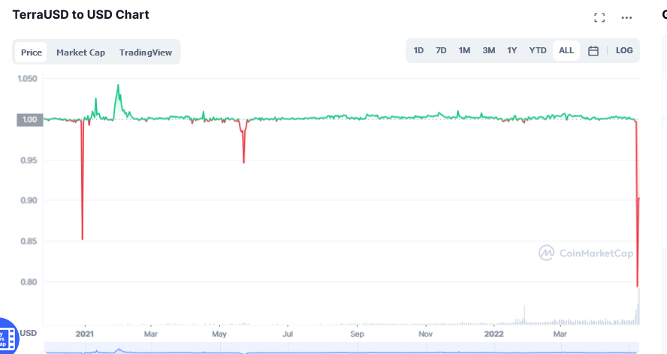The height and width of the screenshot is (354, 667).
Task: Click the 1.050 y-axis label
Action: coord(27,79)
